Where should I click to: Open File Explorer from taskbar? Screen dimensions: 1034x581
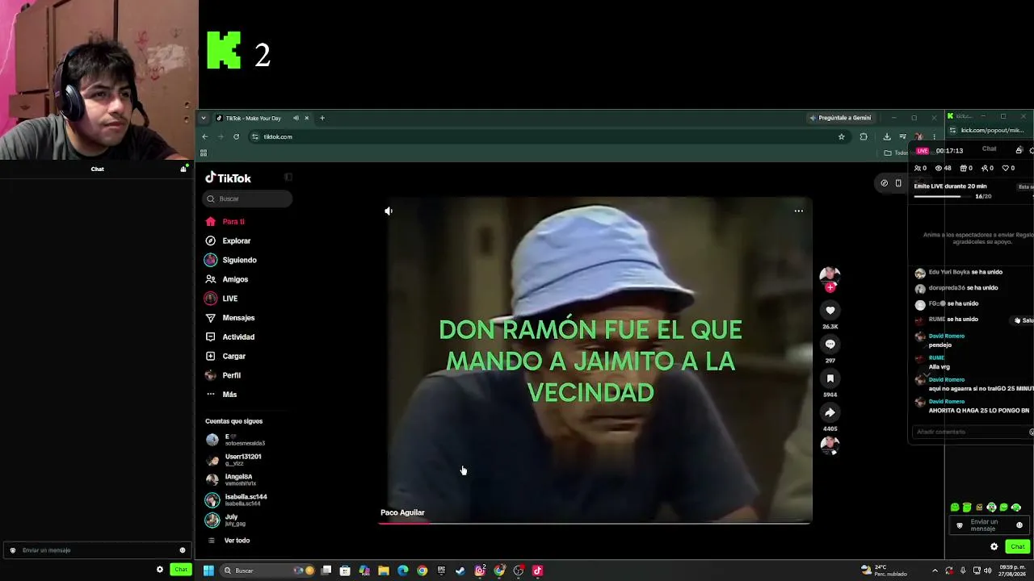pyautogui.click(x=384, y=571)
